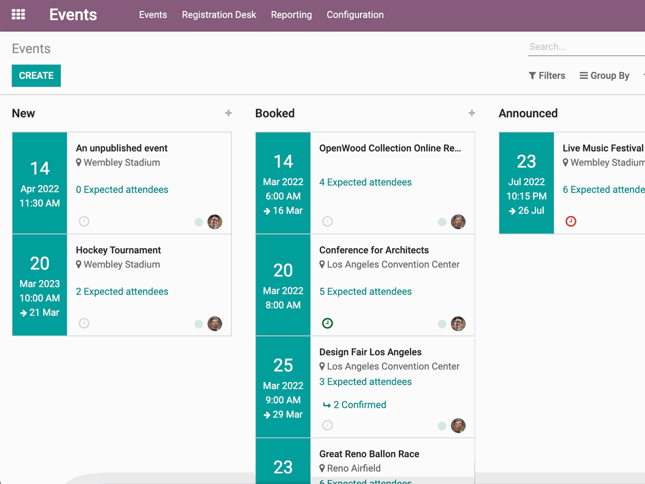This screenshot has height=484, width=645.
Task: Open 6 Expected attendees for Live Music Festival
Action: pos(603,189)
